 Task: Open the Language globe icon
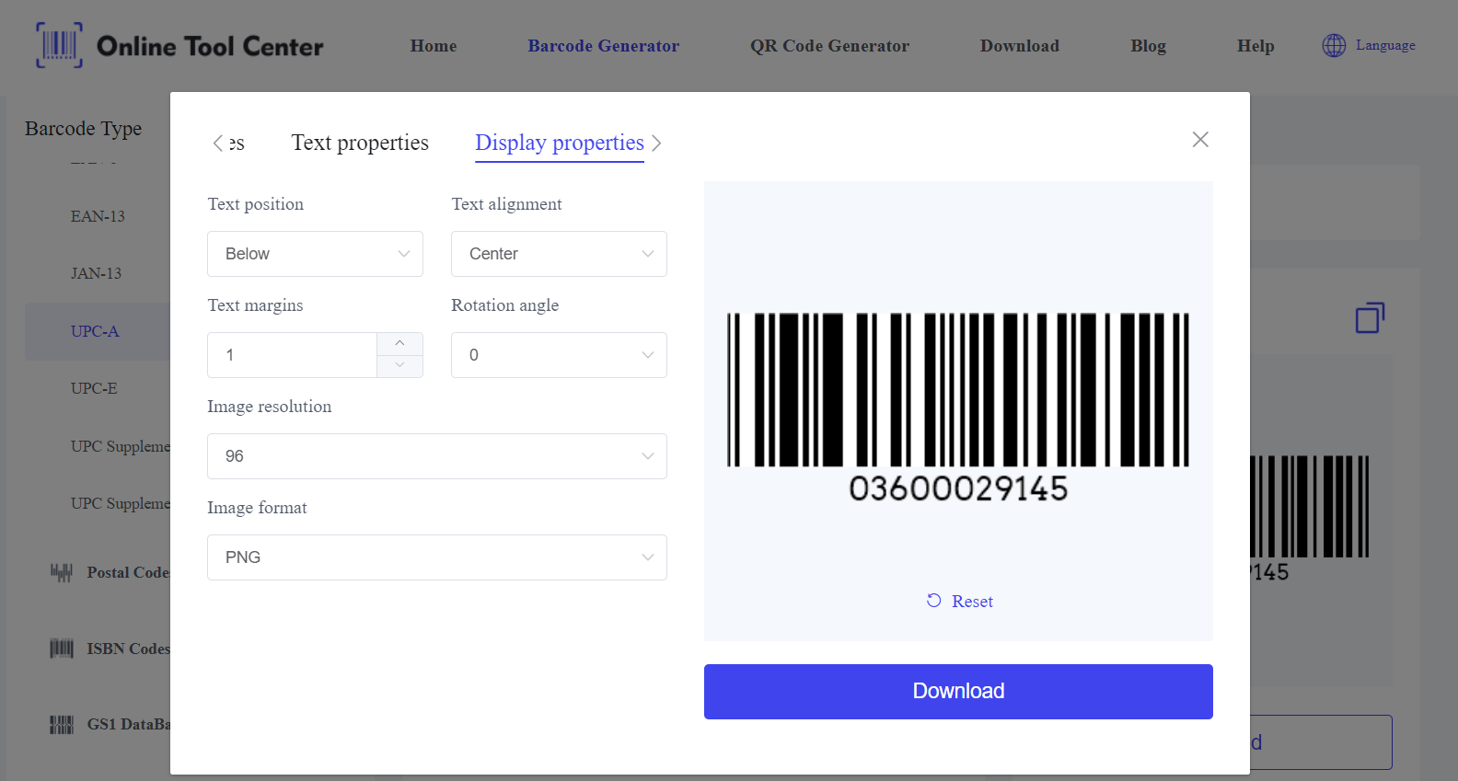click(x=1334, y=45)
